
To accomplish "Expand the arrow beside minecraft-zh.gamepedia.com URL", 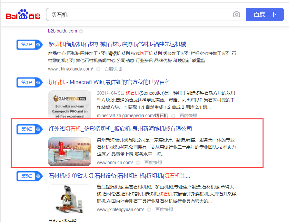I will click(x=173, y=116).
